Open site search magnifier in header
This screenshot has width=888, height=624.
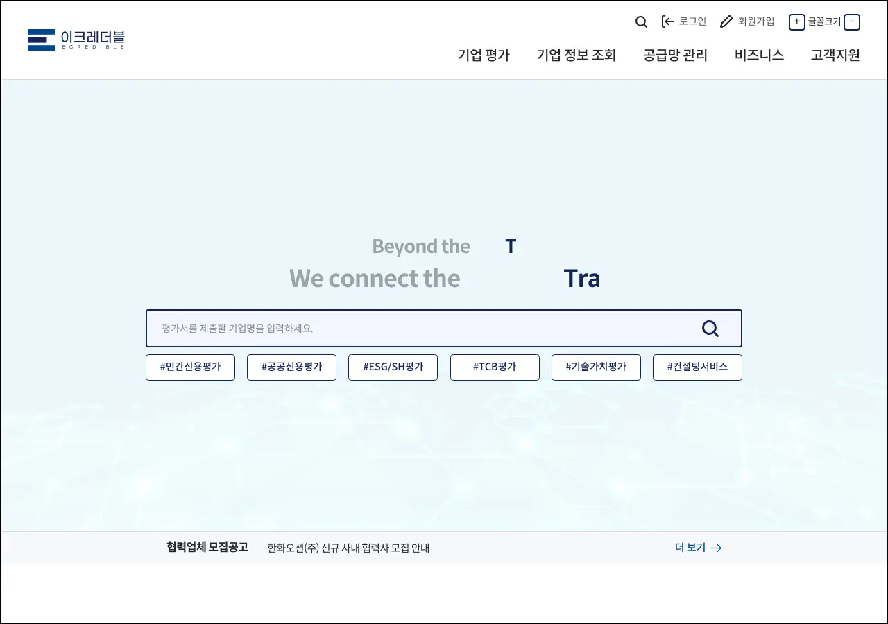tap(641, 22)
